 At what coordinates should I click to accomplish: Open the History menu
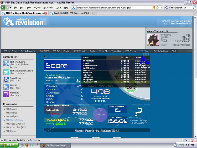click(x=37, y=8)
